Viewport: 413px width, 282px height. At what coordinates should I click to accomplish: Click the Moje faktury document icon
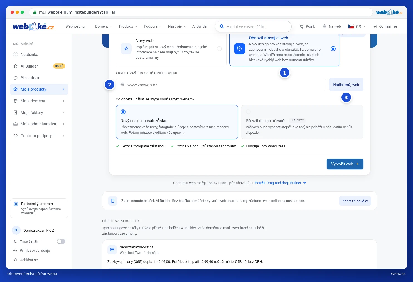coord(16,113)
